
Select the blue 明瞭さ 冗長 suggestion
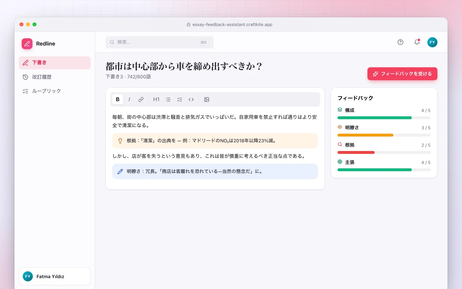click(x=215, y=171)
